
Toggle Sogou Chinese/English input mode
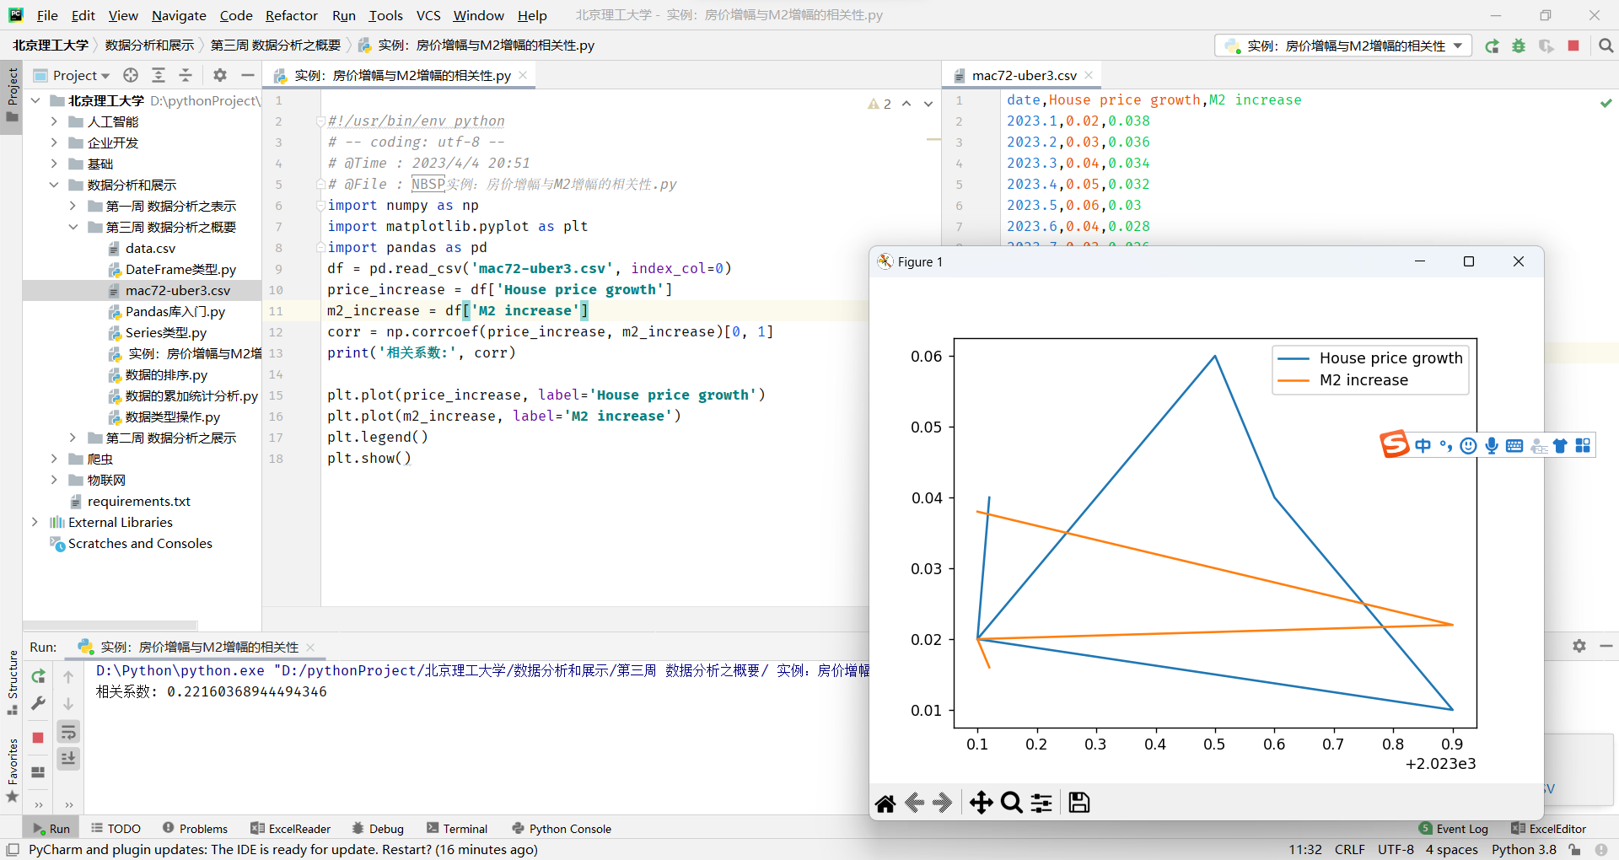point(1423,445)
